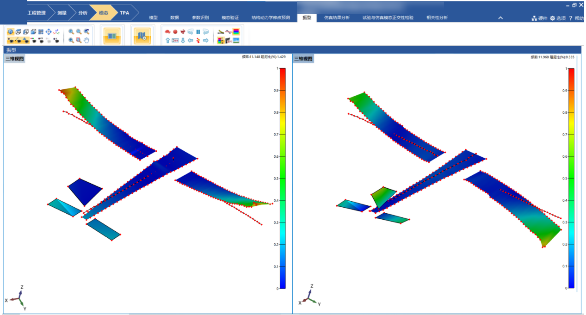Select the shaded solid cube display mode

(11, 32)
